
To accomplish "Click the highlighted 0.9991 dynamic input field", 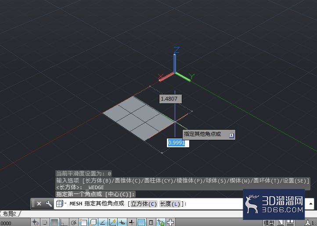I will tap(178, 143).
